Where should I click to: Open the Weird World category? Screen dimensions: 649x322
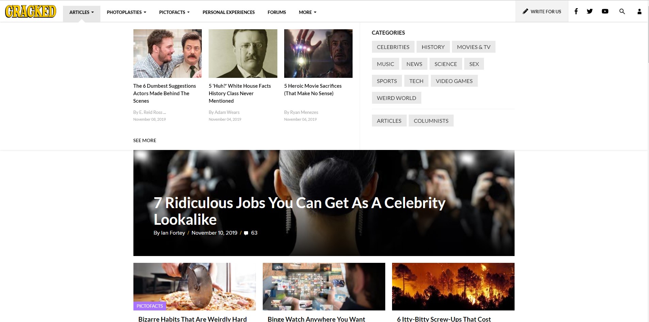click(396, 98)
